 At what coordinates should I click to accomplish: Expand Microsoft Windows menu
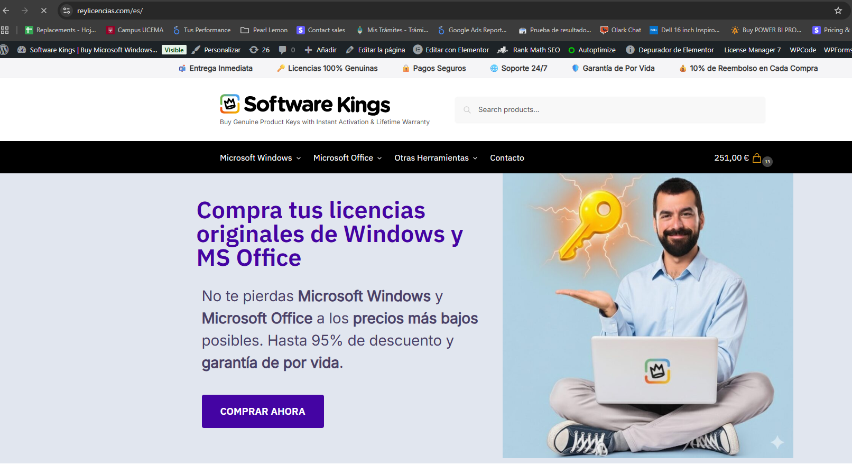[260, 157]
